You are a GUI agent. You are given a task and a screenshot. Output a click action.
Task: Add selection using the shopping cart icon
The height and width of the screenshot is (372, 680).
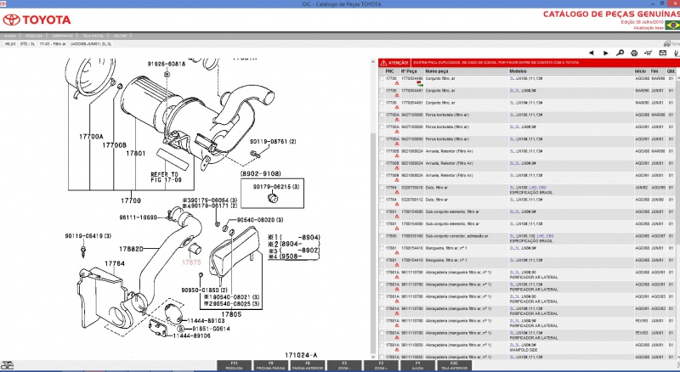point(649,53)
